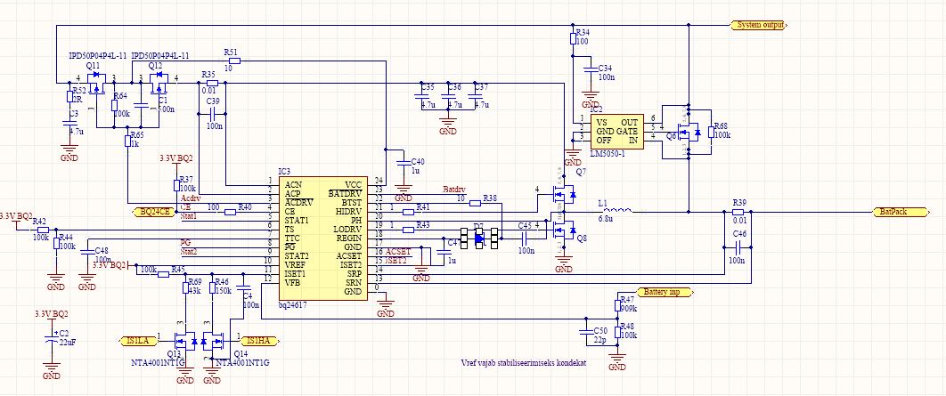Click resistor R45 symbol
This screenshot has width=946, height=396.
click(x=163, y=274)
